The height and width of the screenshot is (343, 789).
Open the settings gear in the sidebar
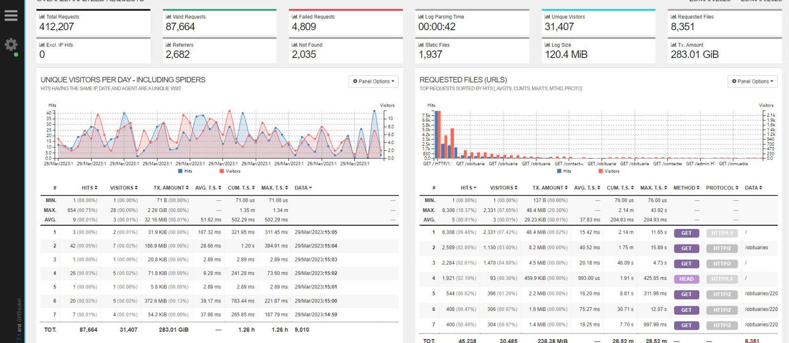click(11, 45)
